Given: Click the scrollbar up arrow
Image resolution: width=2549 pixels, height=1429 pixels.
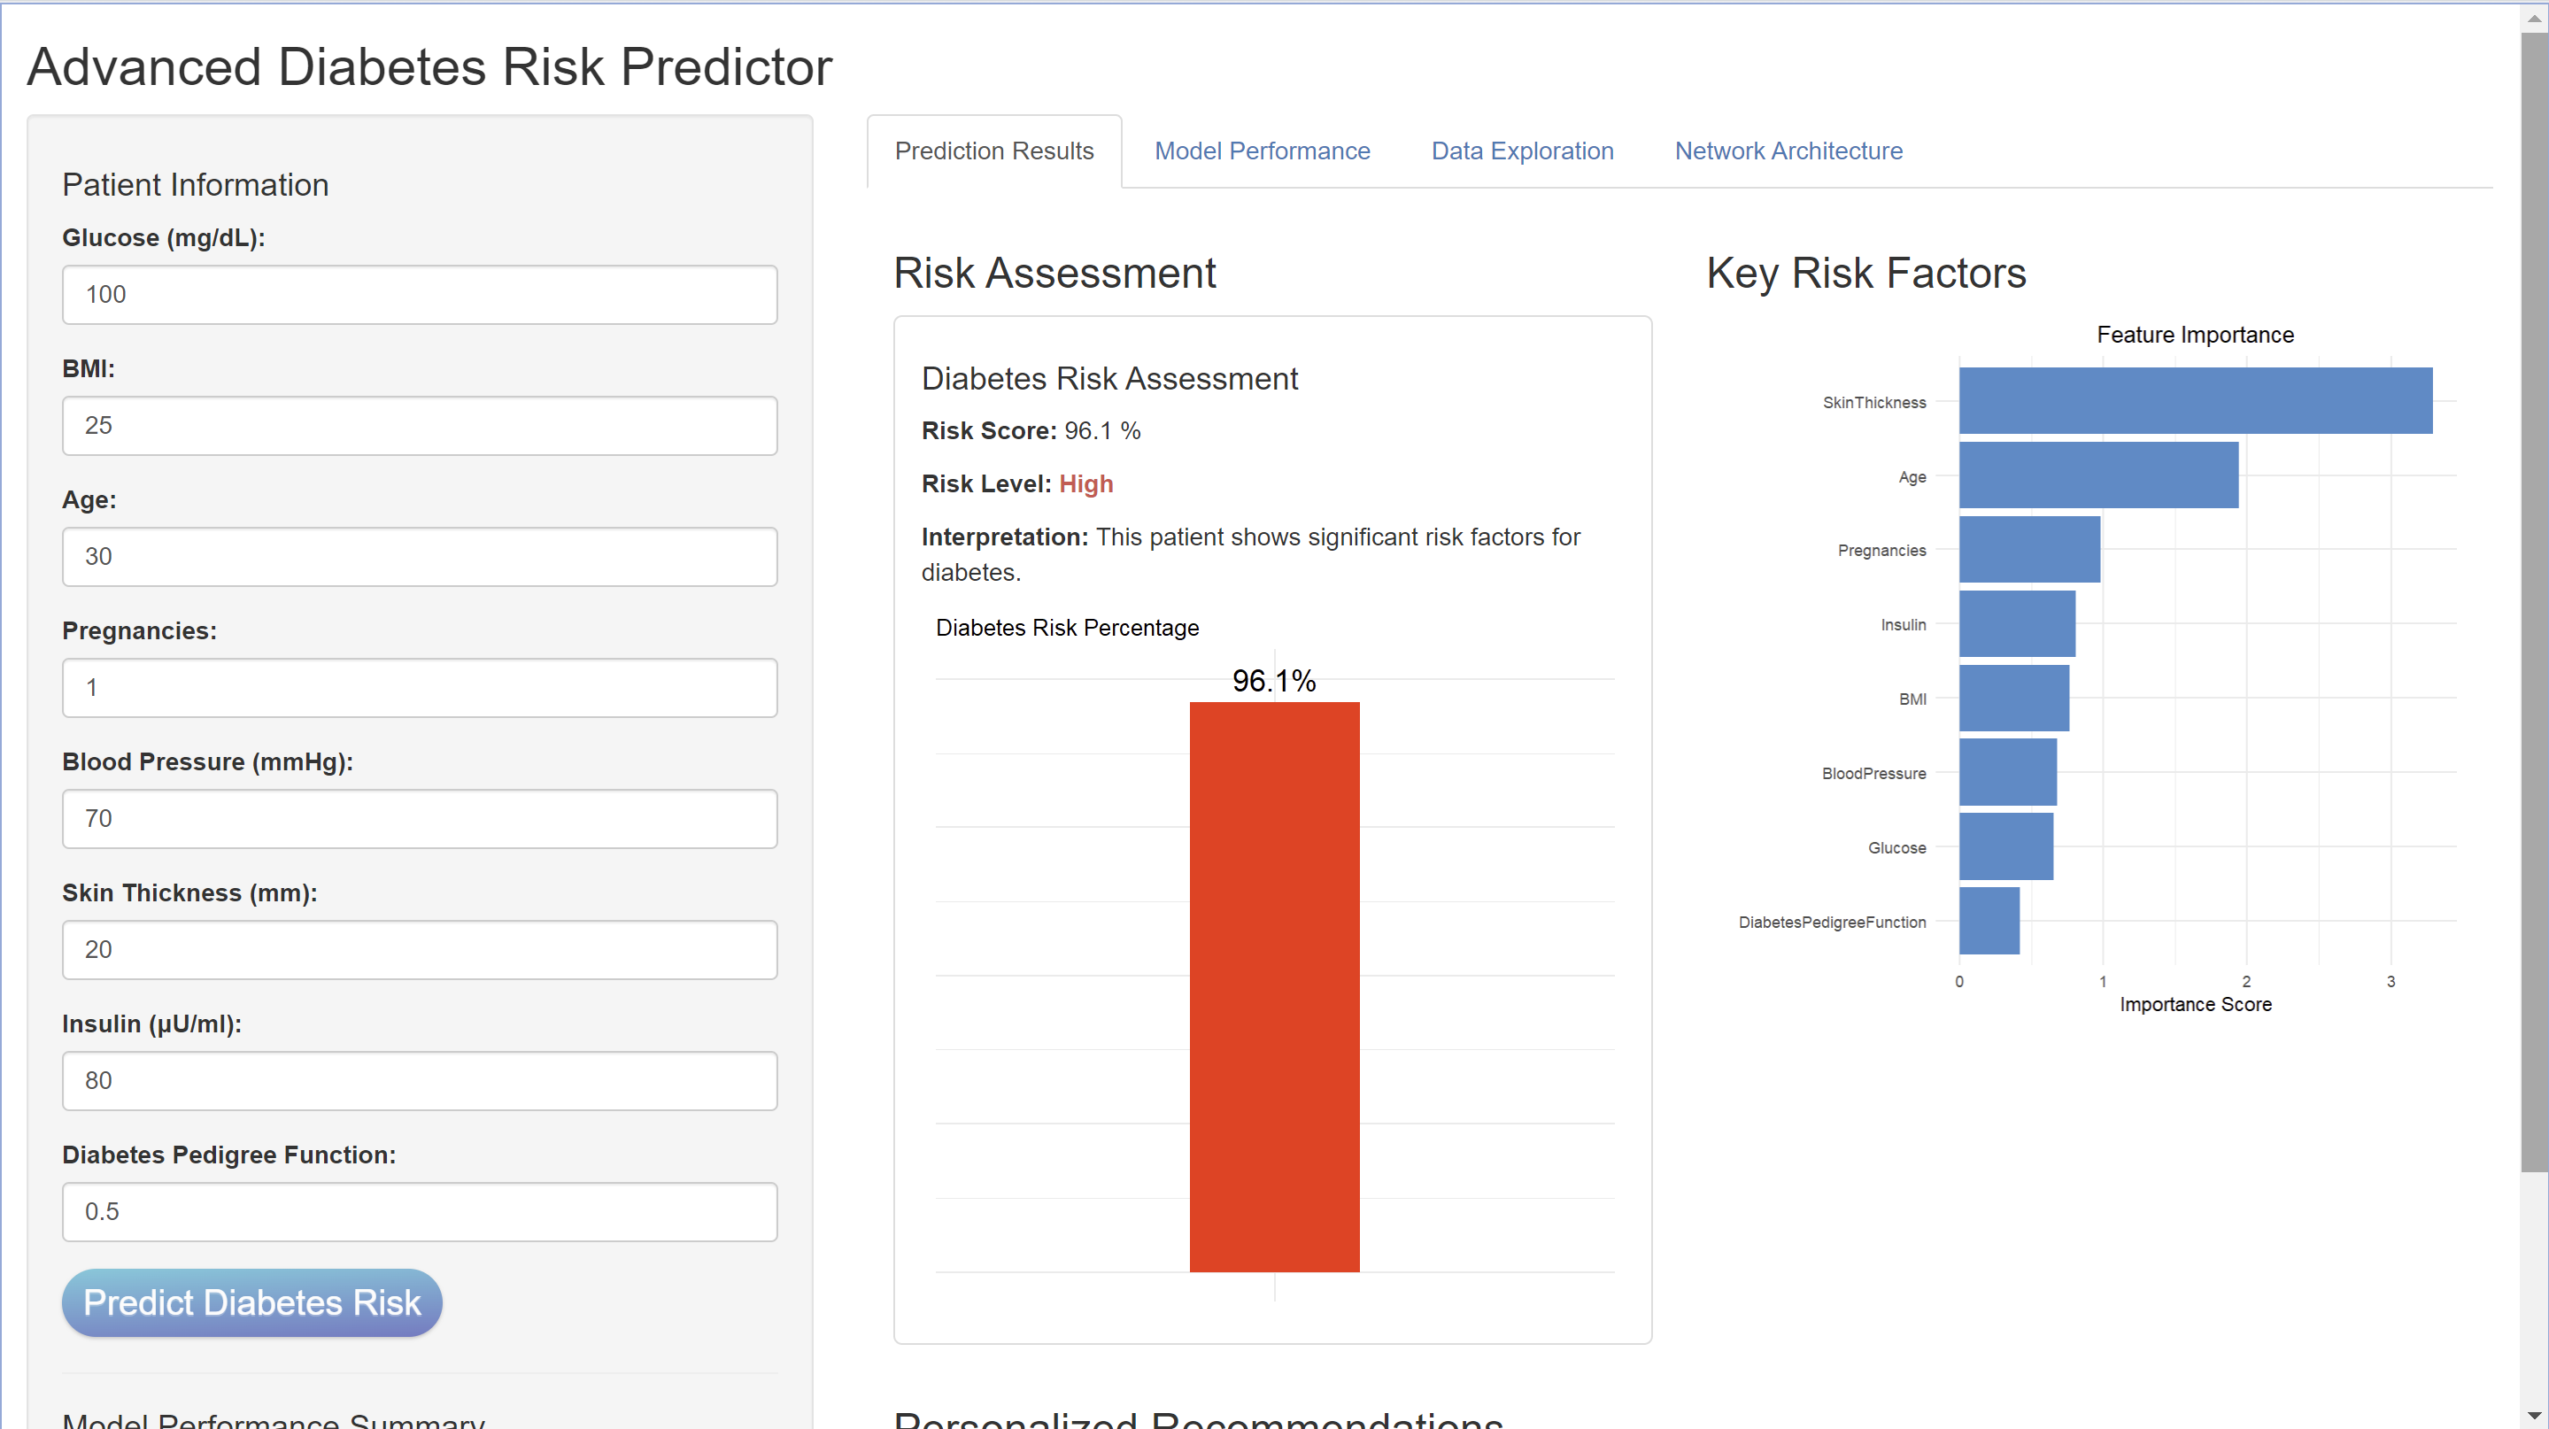Looking at the screenshot, I should pos(2534,18).
